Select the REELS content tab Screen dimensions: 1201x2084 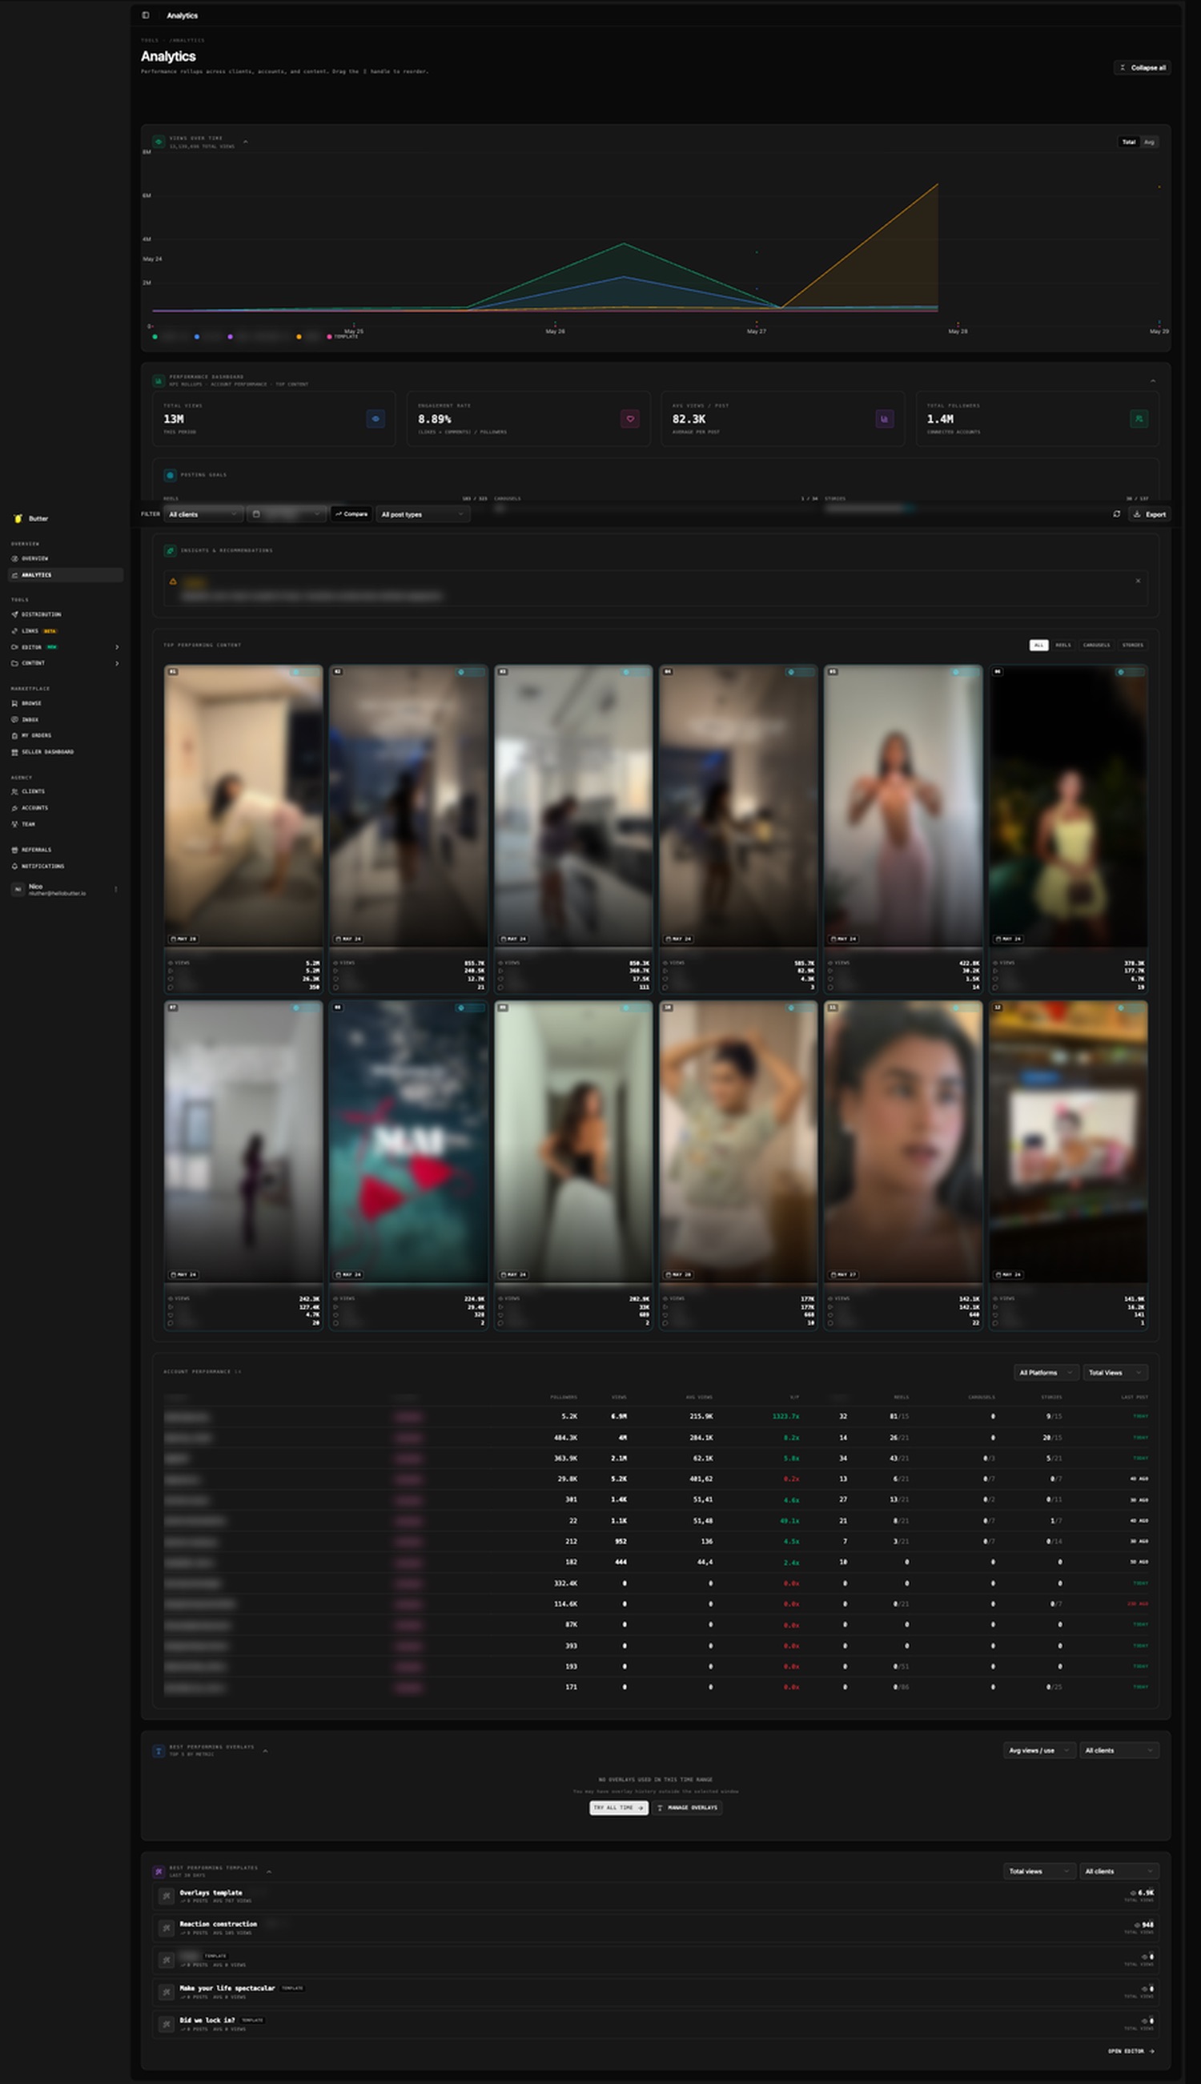tap(1063, 646)
